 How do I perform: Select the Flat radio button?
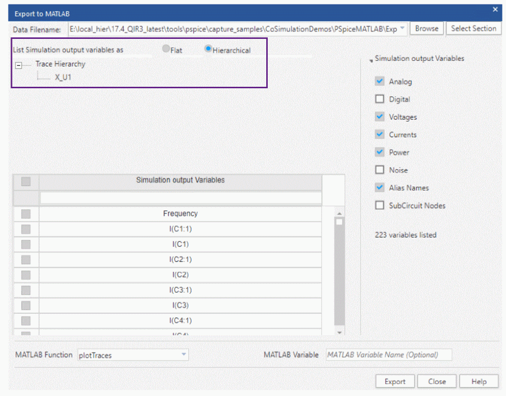click(166, 49)
